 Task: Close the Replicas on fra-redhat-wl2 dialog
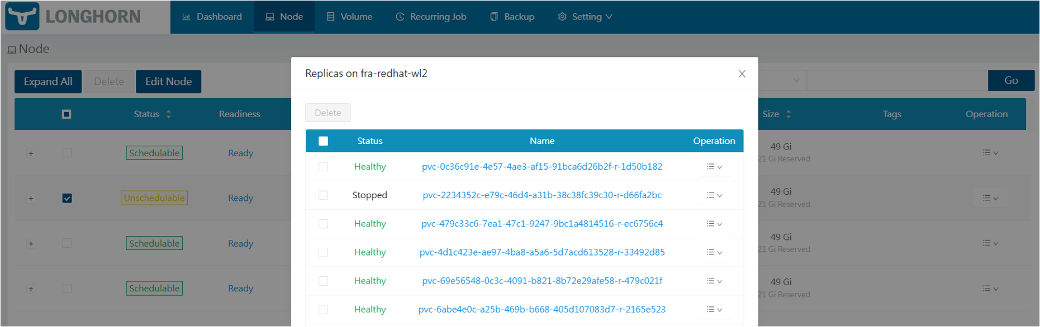[742, 74]
